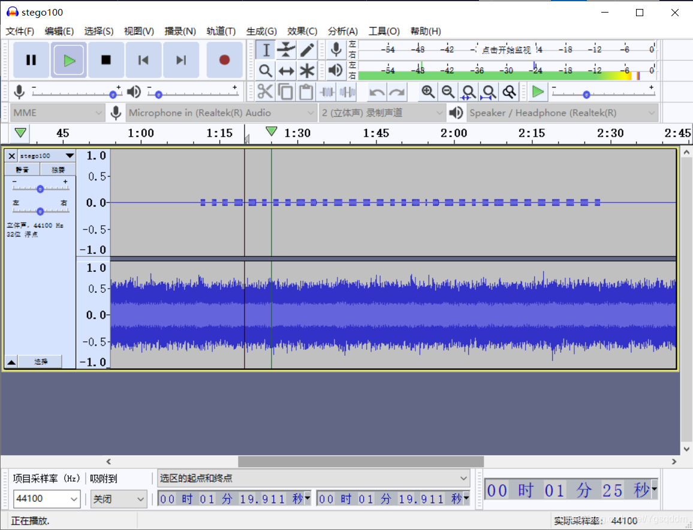Fit whole project in window

point(489,92)
